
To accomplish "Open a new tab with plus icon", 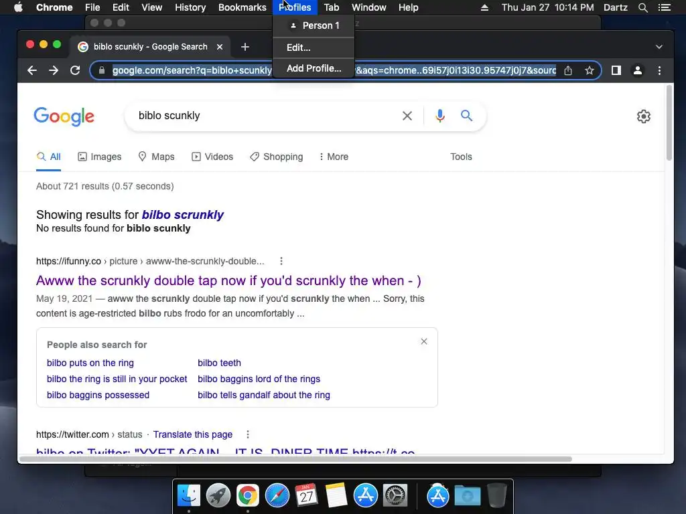I will (245, 47).
